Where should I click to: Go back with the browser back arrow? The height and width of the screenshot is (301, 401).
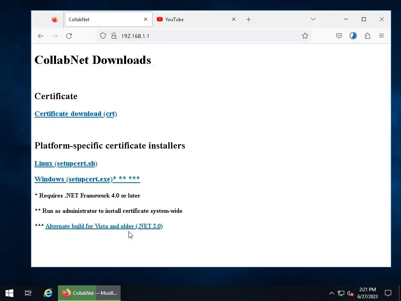(x=41, y=36)
